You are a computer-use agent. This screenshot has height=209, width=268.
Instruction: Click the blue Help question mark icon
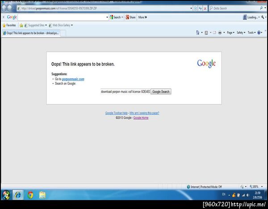click(x=259, y=33)
